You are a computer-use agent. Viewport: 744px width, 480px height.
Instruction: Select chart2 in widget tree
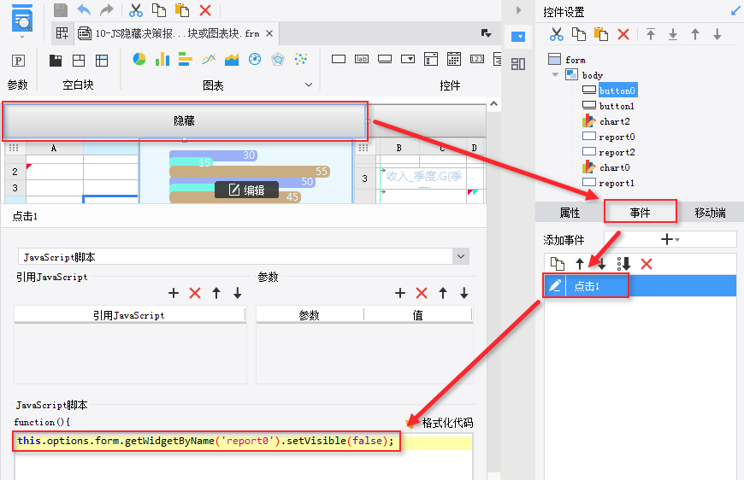pyautogui.click(x=614, y=121)
